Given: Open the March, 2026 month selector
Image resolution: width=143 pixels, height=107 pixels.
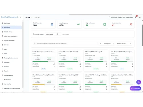Looking at the screenshot, I should [x=53, y=34].
